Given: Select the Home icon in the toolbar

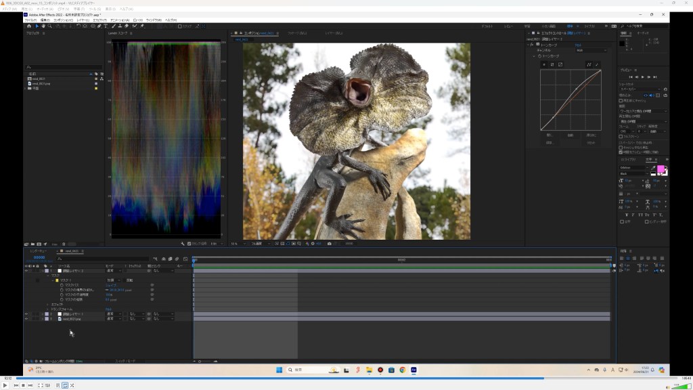Looking at the screenshot, I should tap(29, 26).
